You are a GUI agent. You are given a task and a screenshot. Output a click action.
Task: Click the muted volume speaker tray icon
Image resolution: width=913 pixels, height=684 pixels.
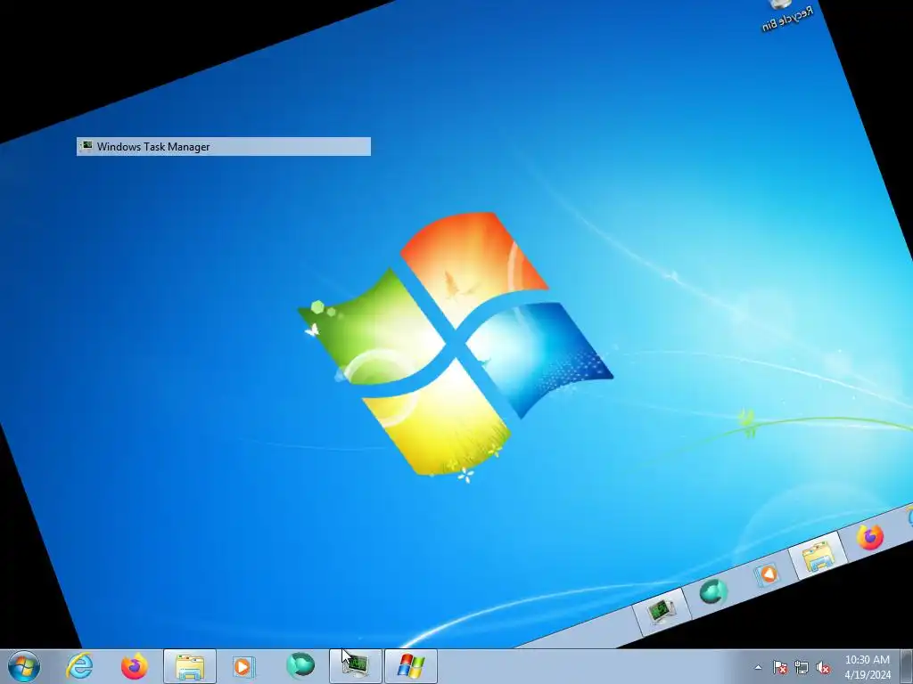pyautogui.click(x=823, y=668)
